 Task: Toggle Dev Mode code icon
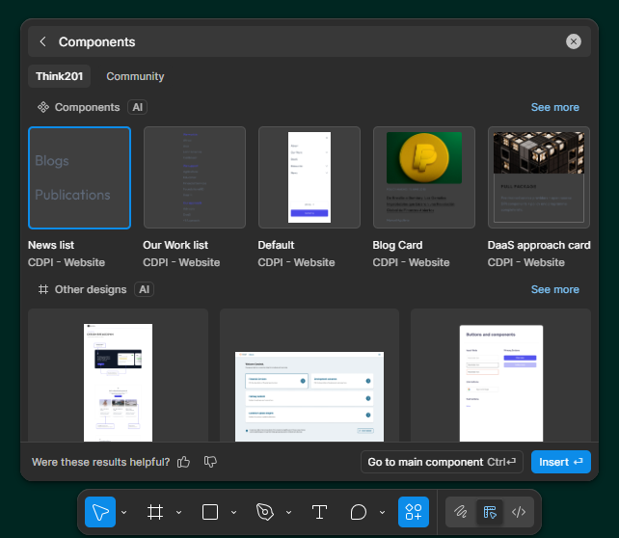point(519,512)
